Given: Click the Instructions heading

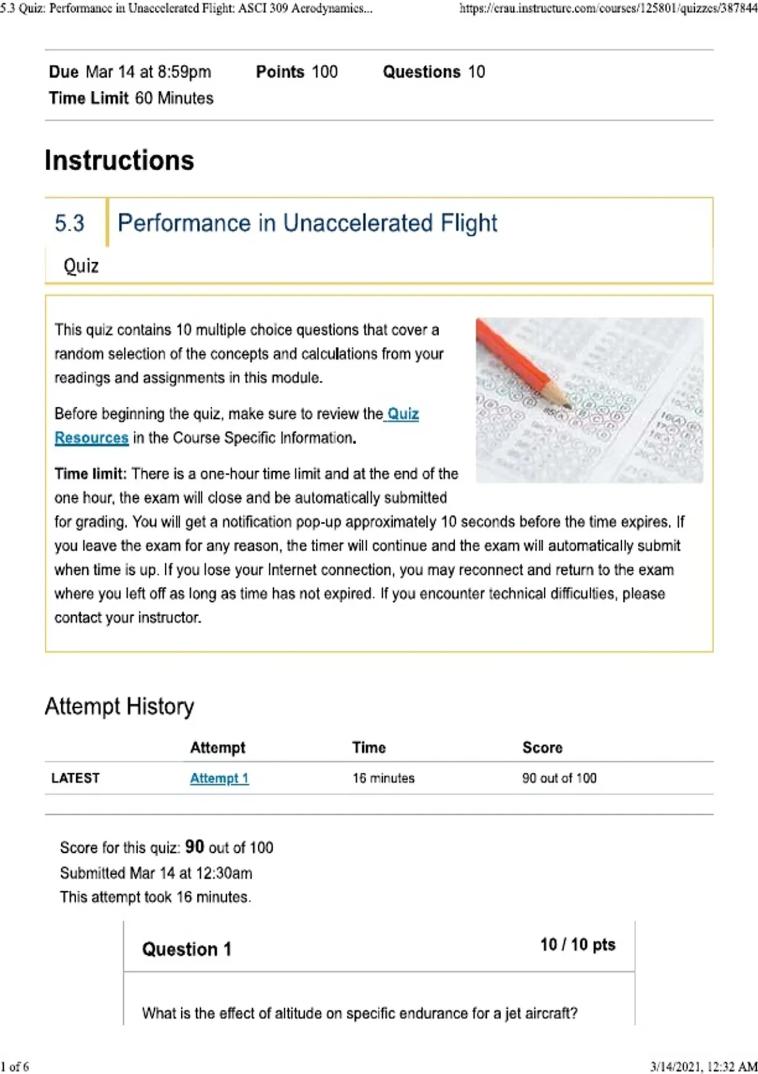Looking at the screenshot, I should 119,160.
